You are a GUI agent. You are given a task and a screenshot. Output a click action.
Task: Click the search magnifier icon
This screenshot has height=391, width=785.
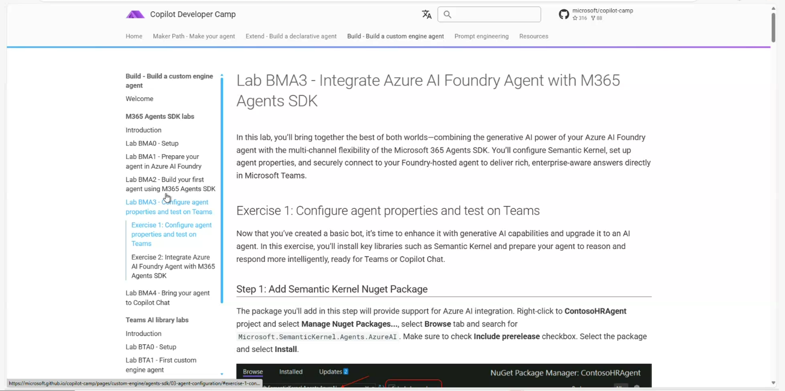[x=448, y=14]
